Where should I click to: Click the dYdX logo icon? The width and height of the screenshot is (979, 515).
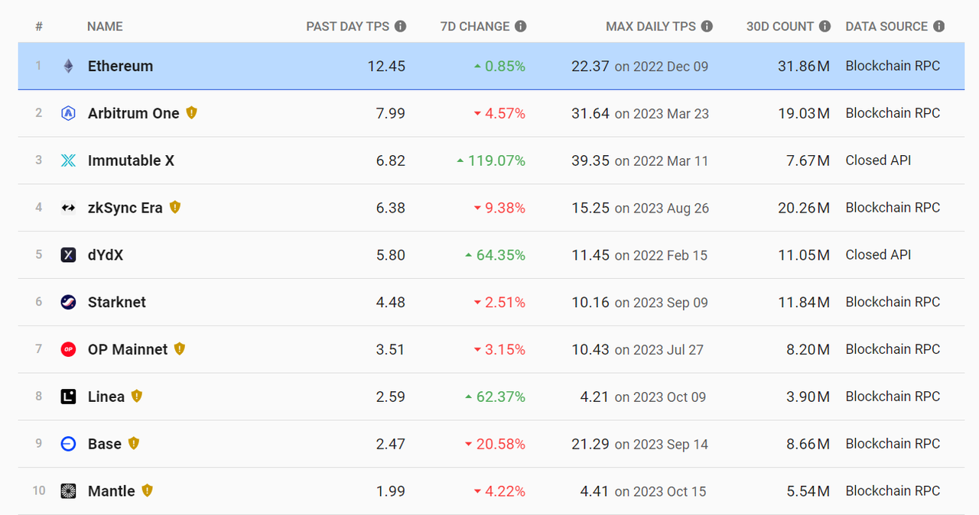[x=68, y=255]
